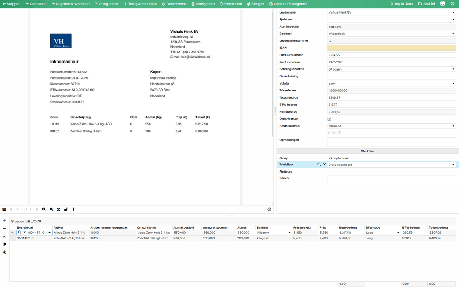This screenshot has height=287, width=459.
Task: Open Bijlagen from the top toolbar
Action: pyautogui.click(x=255, y=4)
